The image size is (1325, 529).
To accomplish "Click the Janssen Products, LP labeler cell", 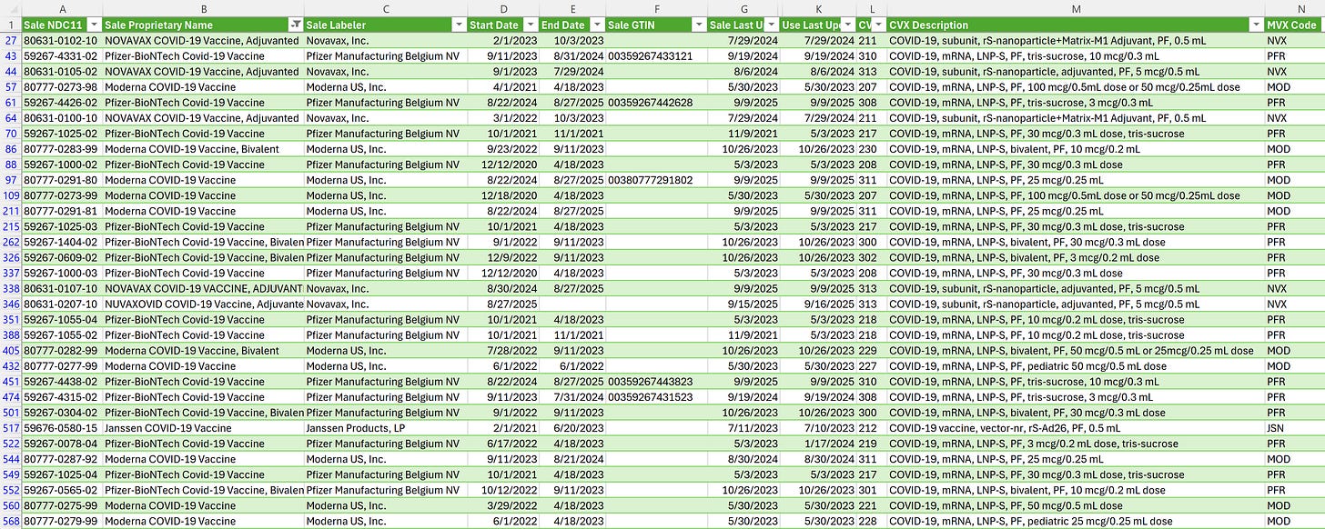I will pyautogui.click(x=386, y=428).
